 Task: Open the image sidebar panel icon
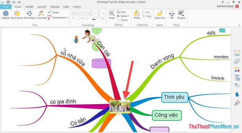237,53
